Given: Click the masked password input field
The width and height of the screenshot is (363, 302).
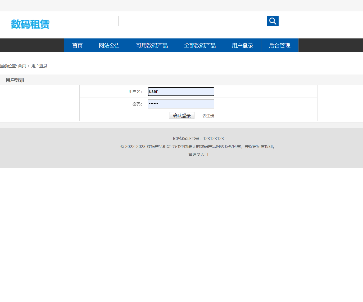Looking at the screenshot, I should point(181,104).
